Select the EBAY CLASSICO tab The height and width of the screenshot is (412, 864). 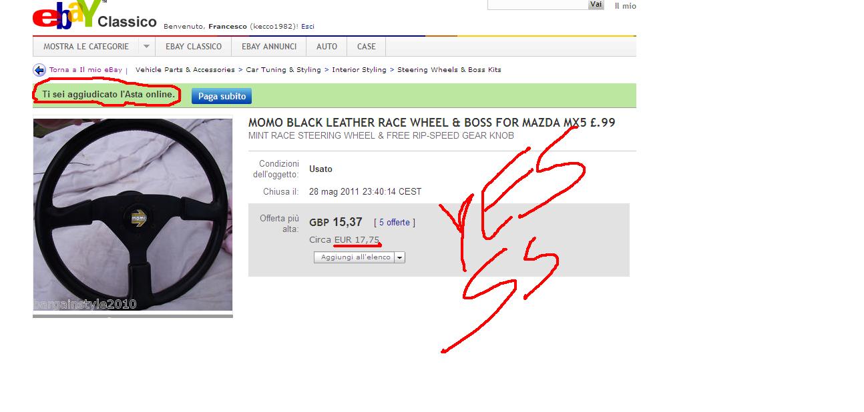click(194, 47)
